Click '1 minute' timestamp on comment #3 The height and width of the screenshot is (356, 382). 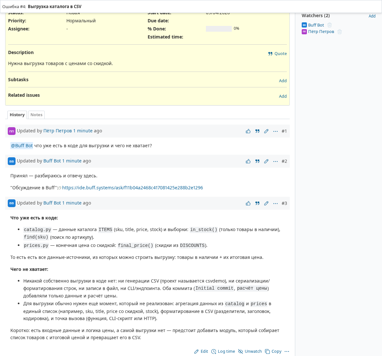coord(72,203)
